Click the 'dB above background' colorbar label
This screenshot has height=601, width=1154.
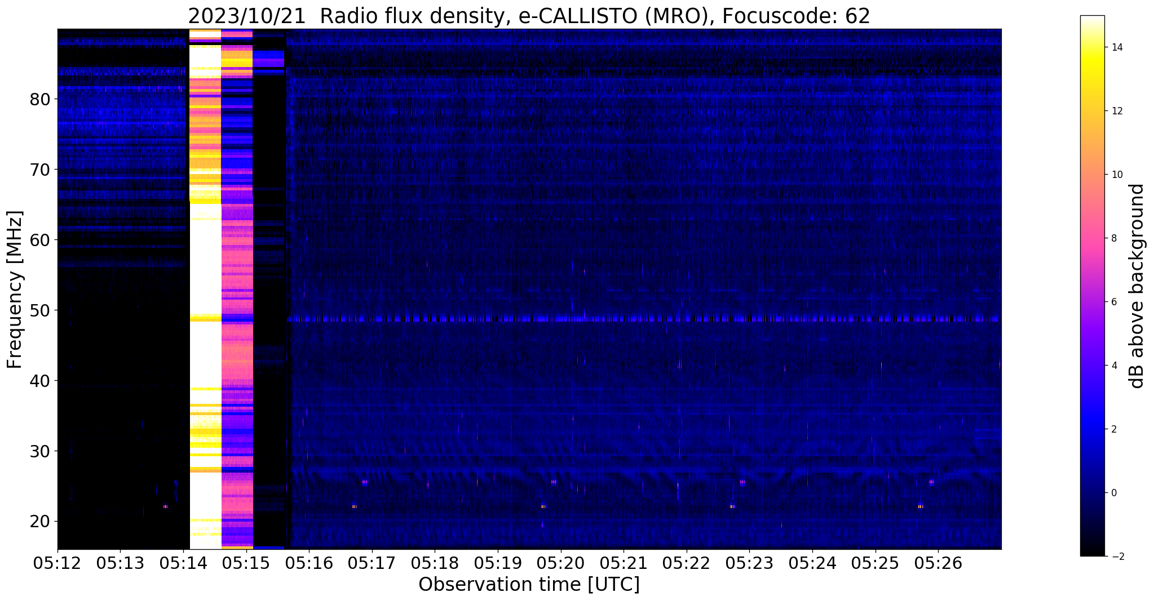pos(1137,286)
